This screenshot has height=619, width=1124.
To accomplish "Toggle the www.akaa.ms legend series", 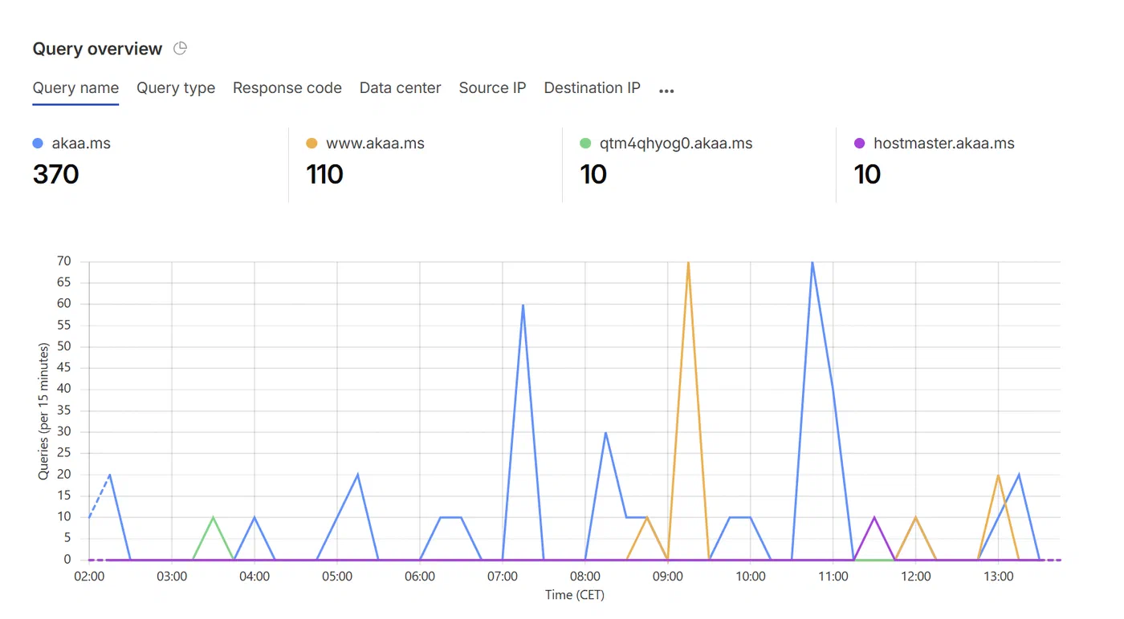I will click(365, 144).
